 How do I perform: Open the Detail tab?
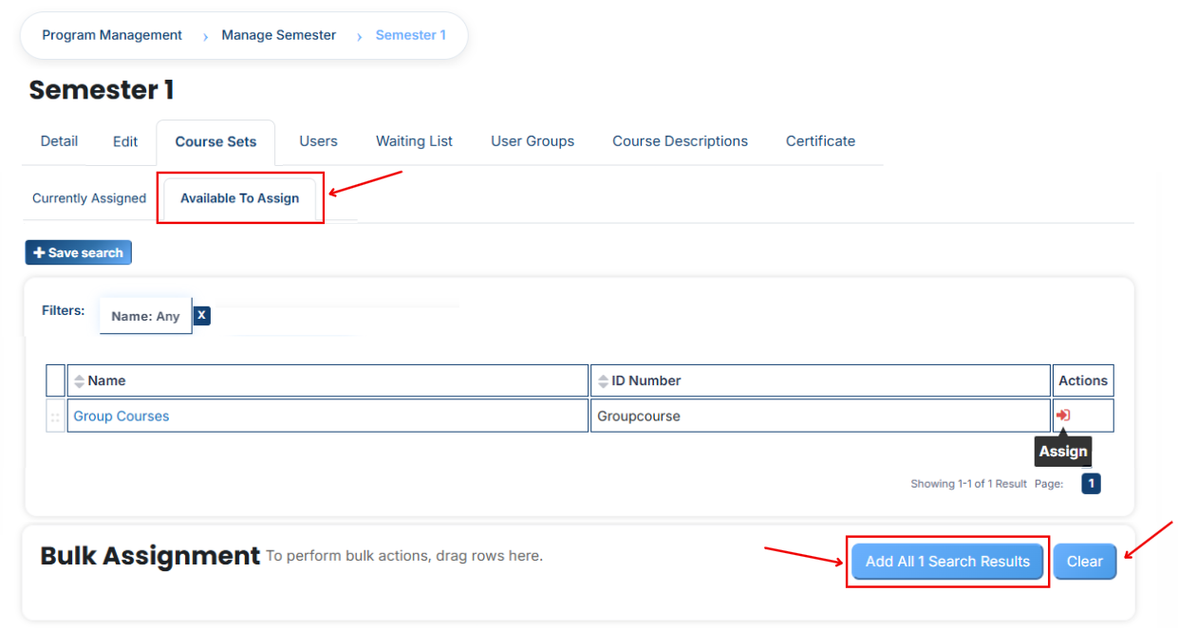[59, 141]
